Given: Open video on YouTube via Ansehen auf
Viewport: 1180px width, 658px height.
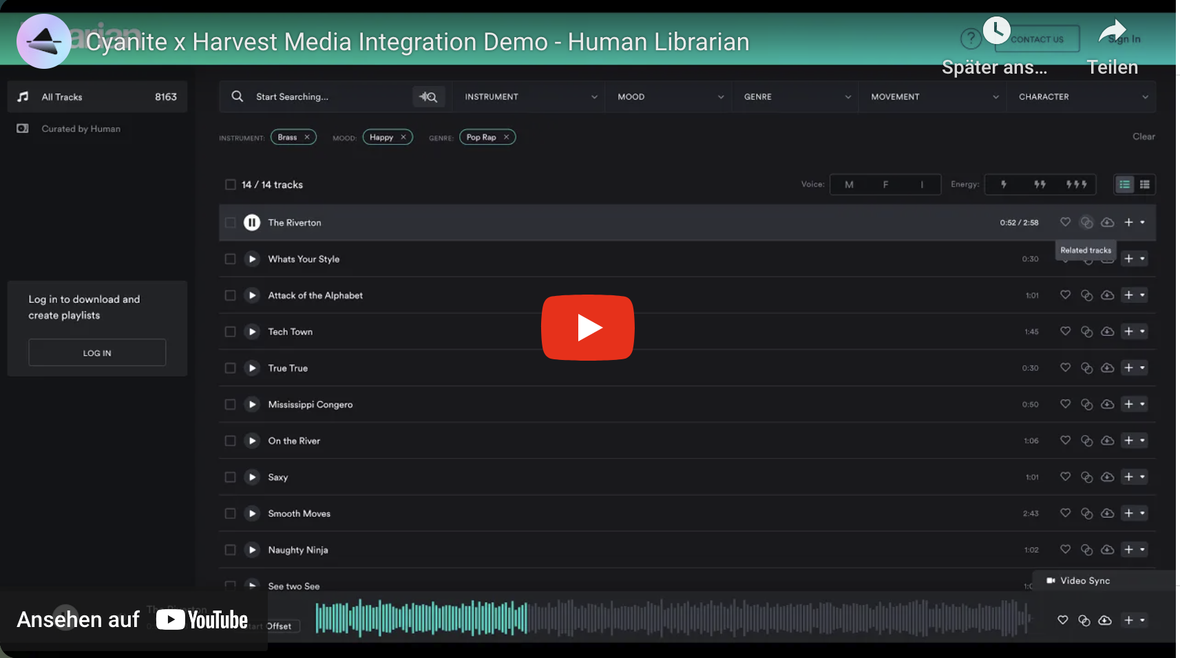Looking at the screenshot, I should pos(133,619).
